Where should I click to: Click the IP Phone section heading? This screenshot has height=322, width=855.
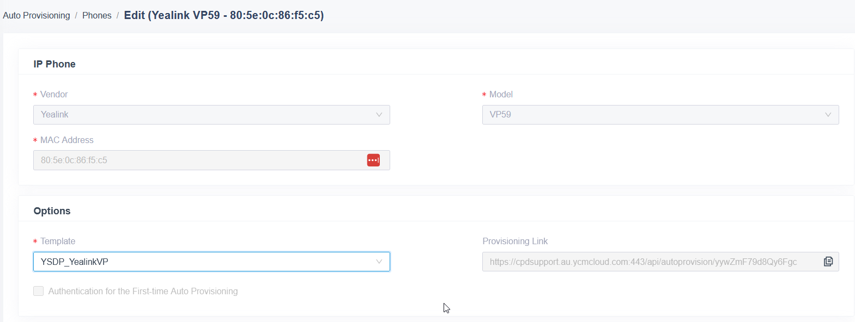tap(54, 64)
